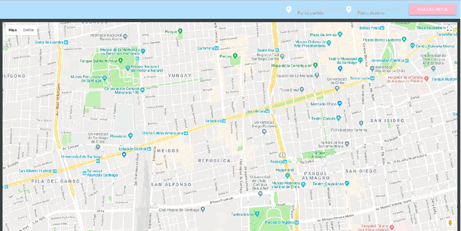Select the Mapa view tab
The width and height of the screenshot is (461, 231).
click(13, 30)
